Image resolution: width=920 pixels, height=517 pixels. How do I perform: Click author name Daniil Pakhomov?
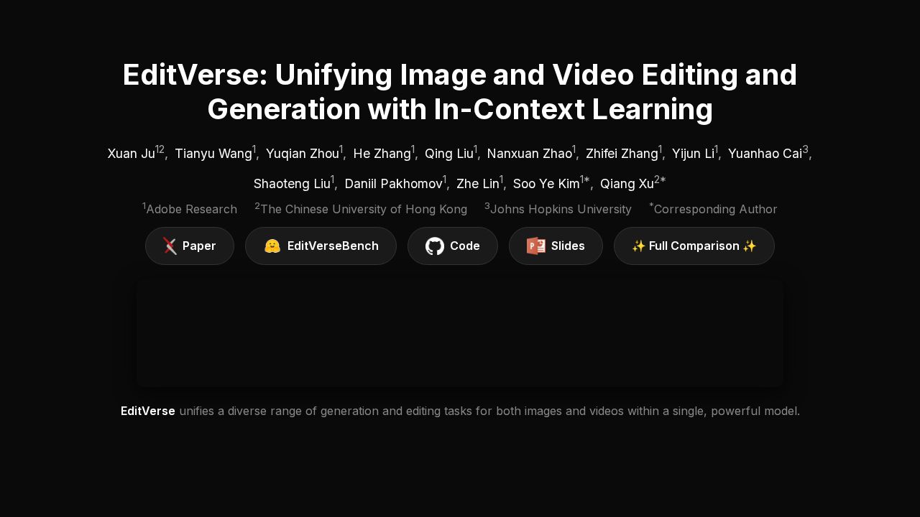pos(394,184)
